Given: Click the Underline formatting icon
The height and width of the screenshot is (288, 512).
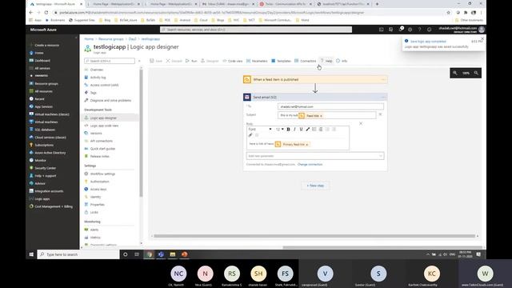Looking at the screenshot, I should pyautogui.click(x=301, y=130).
